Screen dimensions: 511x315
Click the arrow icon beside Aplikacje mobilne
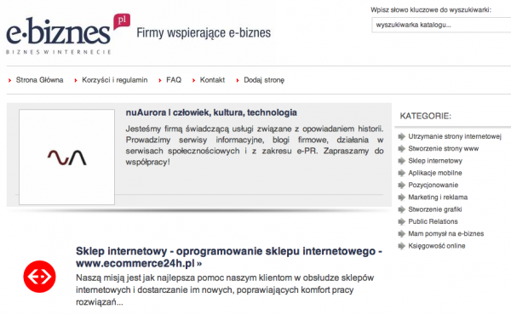[401, 173]
